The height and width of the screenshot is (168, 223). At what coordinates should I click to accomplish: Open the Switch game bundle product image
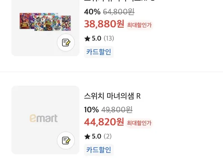click(45, 22)
